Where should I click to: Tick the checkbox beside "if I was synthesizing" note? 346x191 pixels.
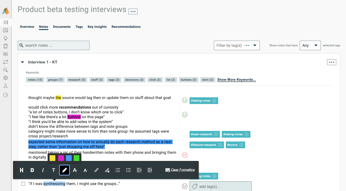tap(23, 184)
